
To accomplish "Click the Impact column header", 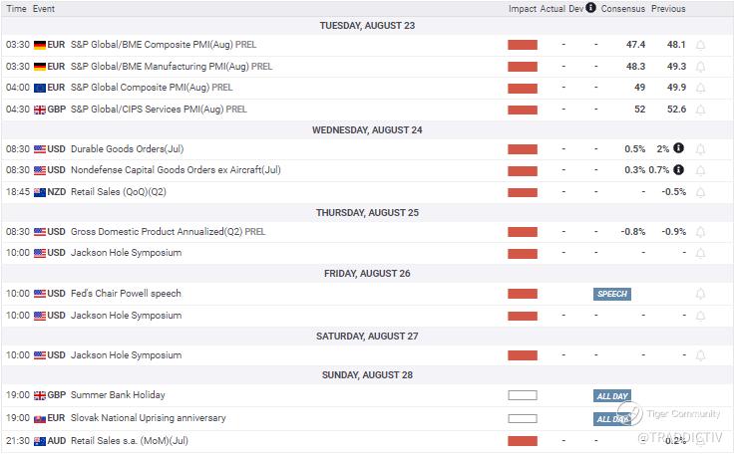I will pos(522,9).
